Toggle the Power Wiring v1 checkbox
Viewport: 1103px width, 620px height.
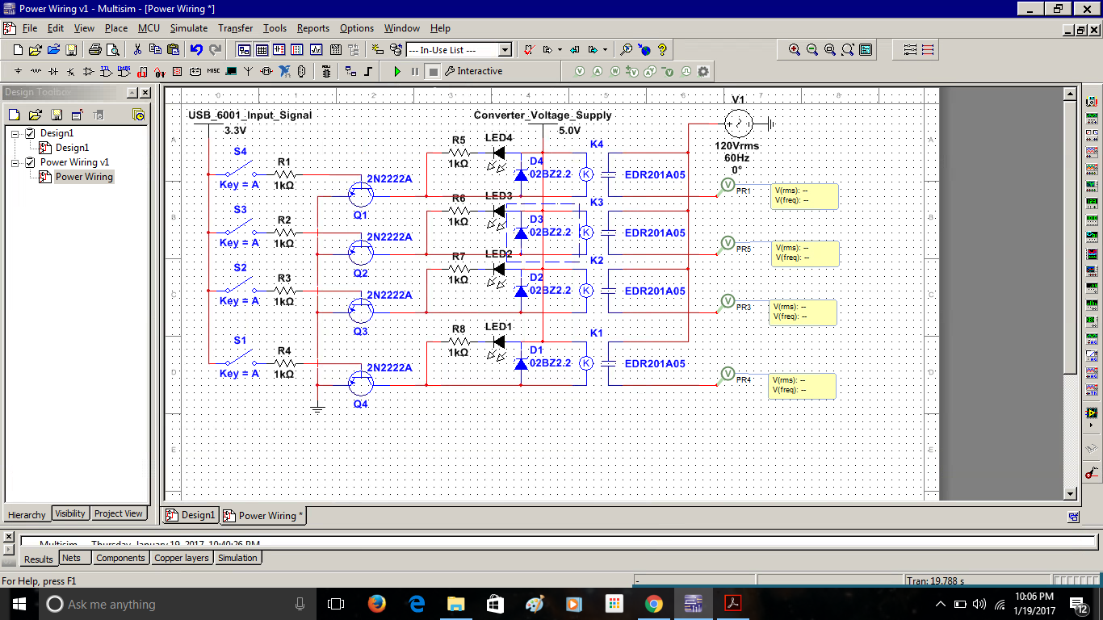(x=30, y=162)
